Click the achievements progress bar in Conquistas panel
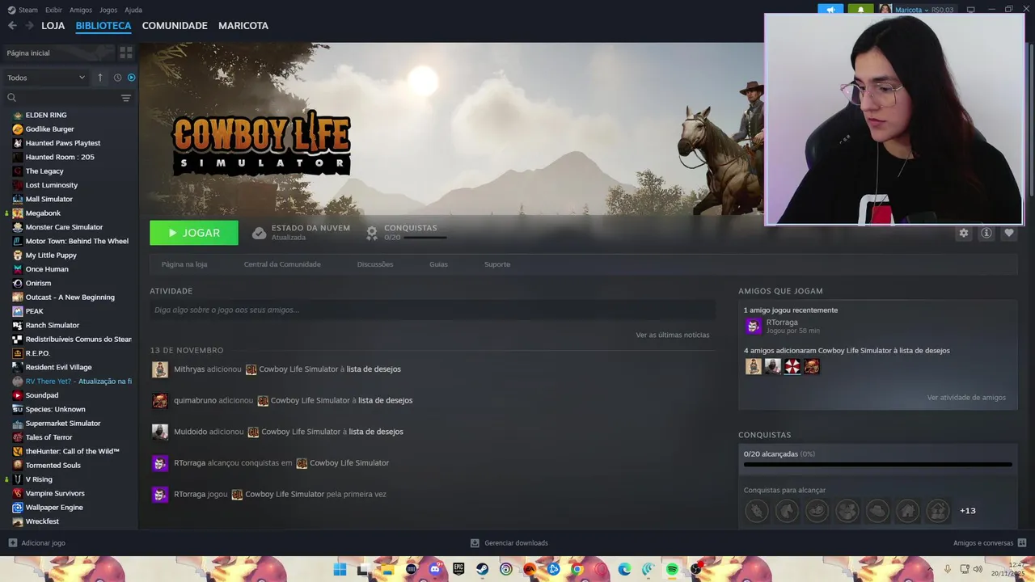1035x582 pixels. (877, 465)
